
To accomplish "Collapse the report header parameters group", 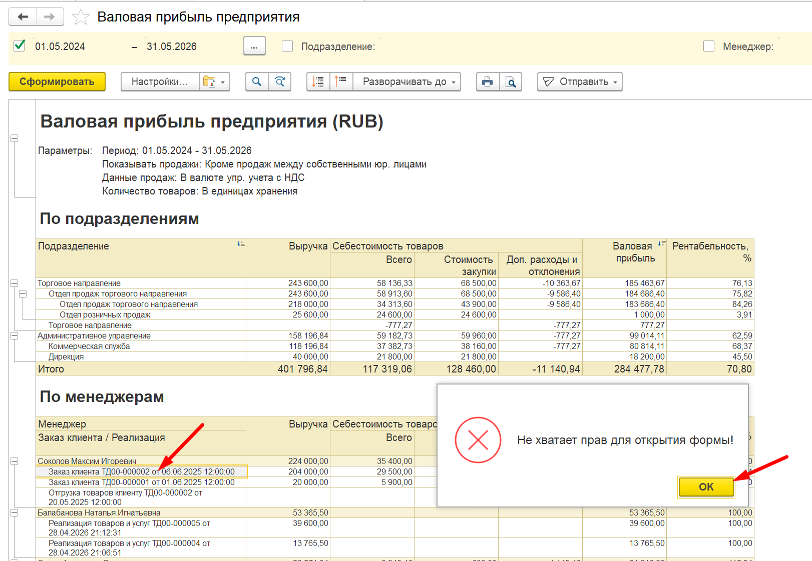I will point(14,138).
